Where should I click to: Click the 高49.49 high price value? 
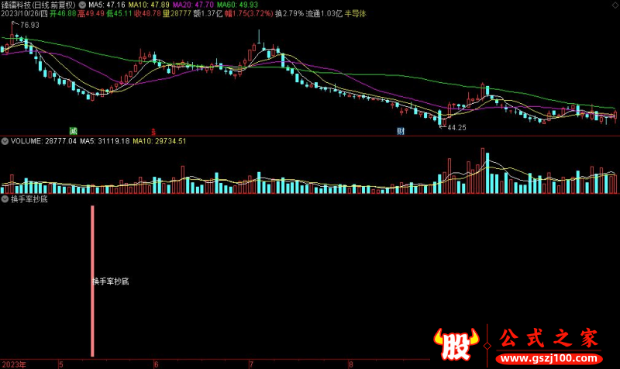tap(91, 14)
